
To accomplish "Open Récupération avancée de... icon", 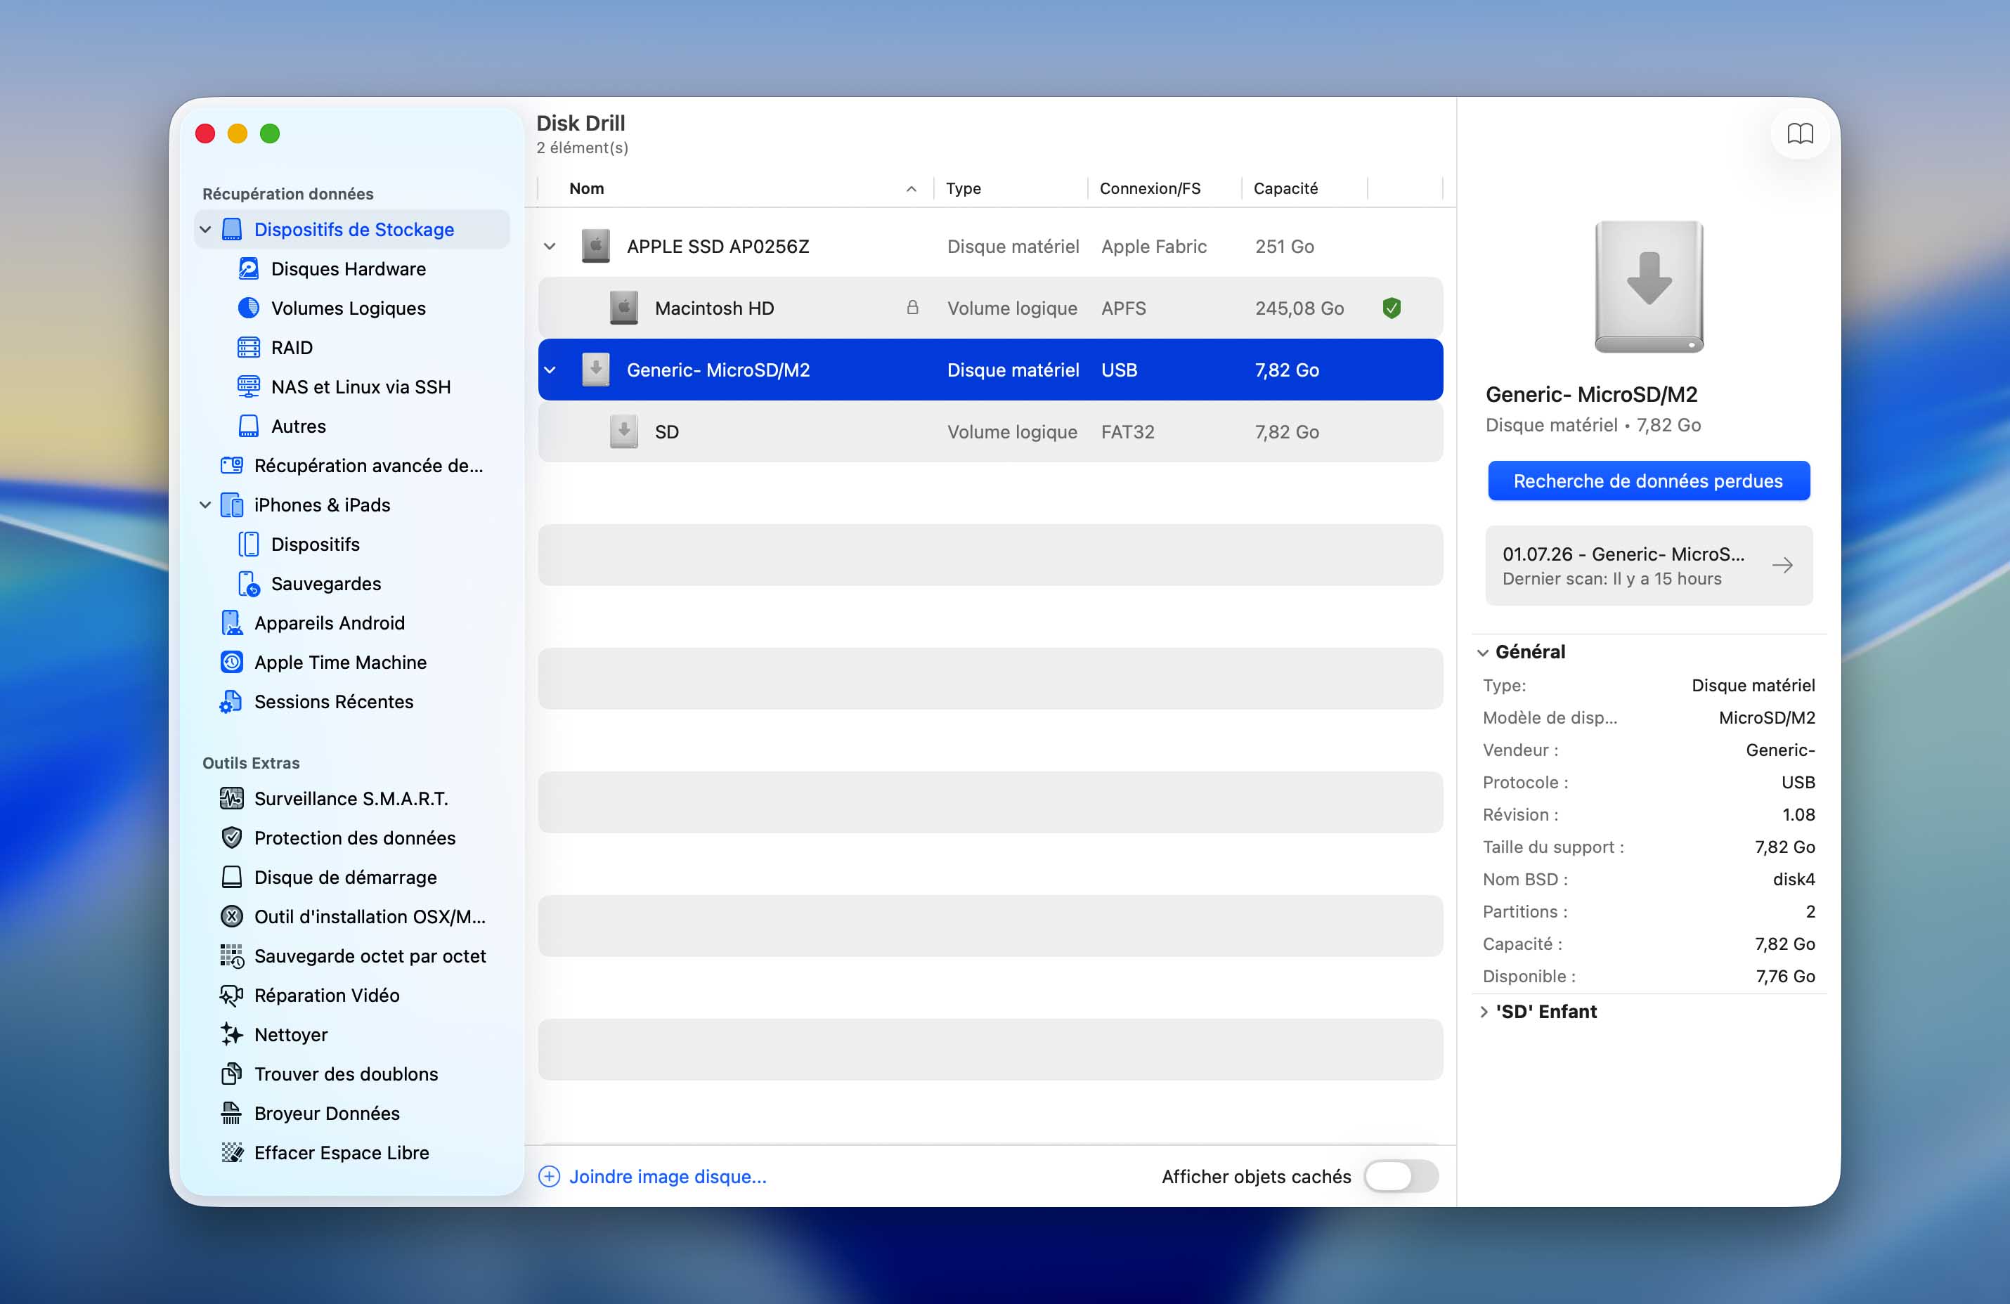I will (231, 465).
